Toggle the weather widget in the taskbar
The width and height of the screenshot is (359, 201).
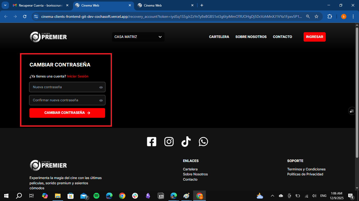[x=260, y=196]
